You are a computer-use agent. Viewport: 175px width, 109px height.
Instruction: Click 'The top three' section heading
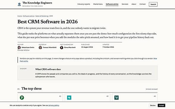point(31,89)
